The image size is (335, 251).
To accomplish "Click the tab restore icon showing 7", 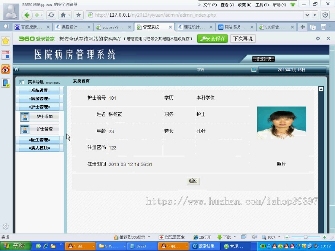I will point(313,27).
